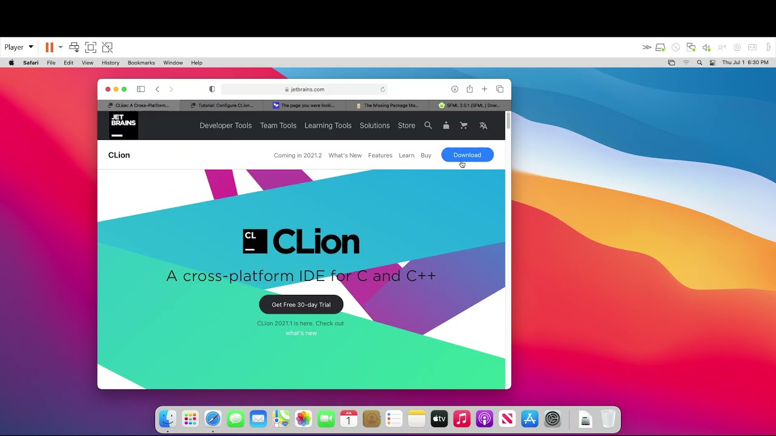This screenshot has width=776, height=436.
Task: Open App Store from the dock
Action: (x=530, y=418)
